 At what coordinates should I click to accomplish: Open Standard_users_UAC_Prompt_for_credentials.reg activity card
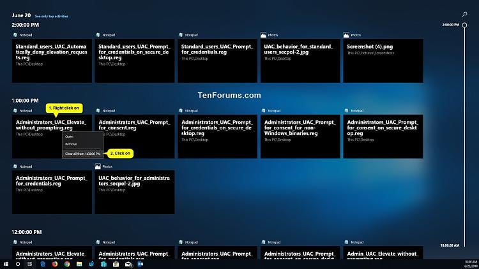tap(217, 61)
